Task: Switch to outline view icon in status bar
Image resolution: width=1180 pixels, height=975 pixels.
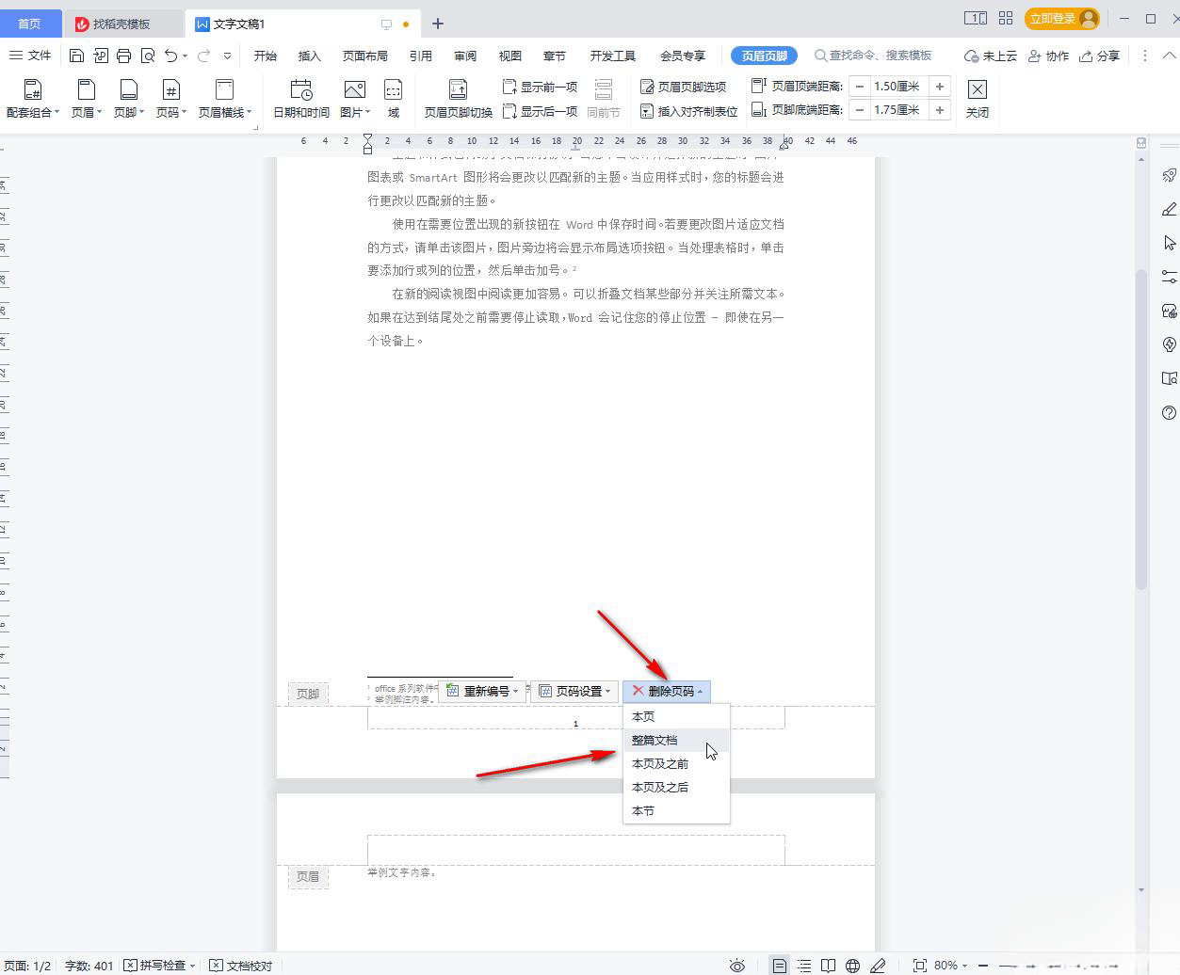Action: click(x=804, y=966)
